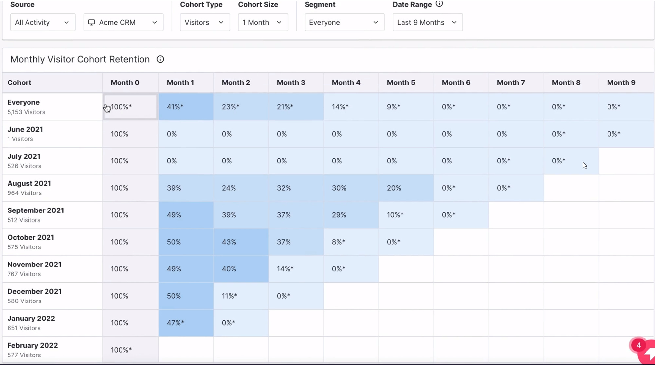Viewport: 655px width, 365px height.
Task: Click the Date Range info icon
Action: point(439,4)
